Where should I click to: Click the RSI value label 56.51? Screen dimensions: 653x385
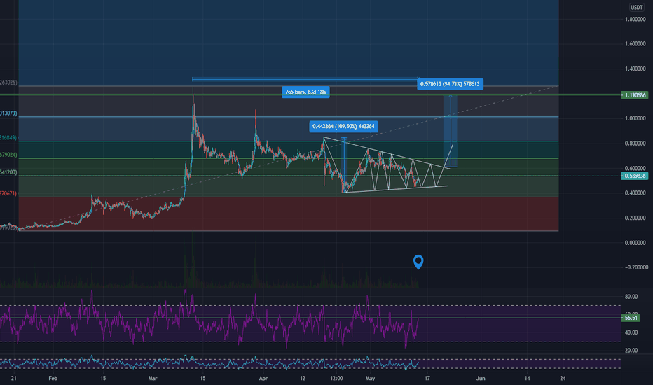tap(631, 318)
